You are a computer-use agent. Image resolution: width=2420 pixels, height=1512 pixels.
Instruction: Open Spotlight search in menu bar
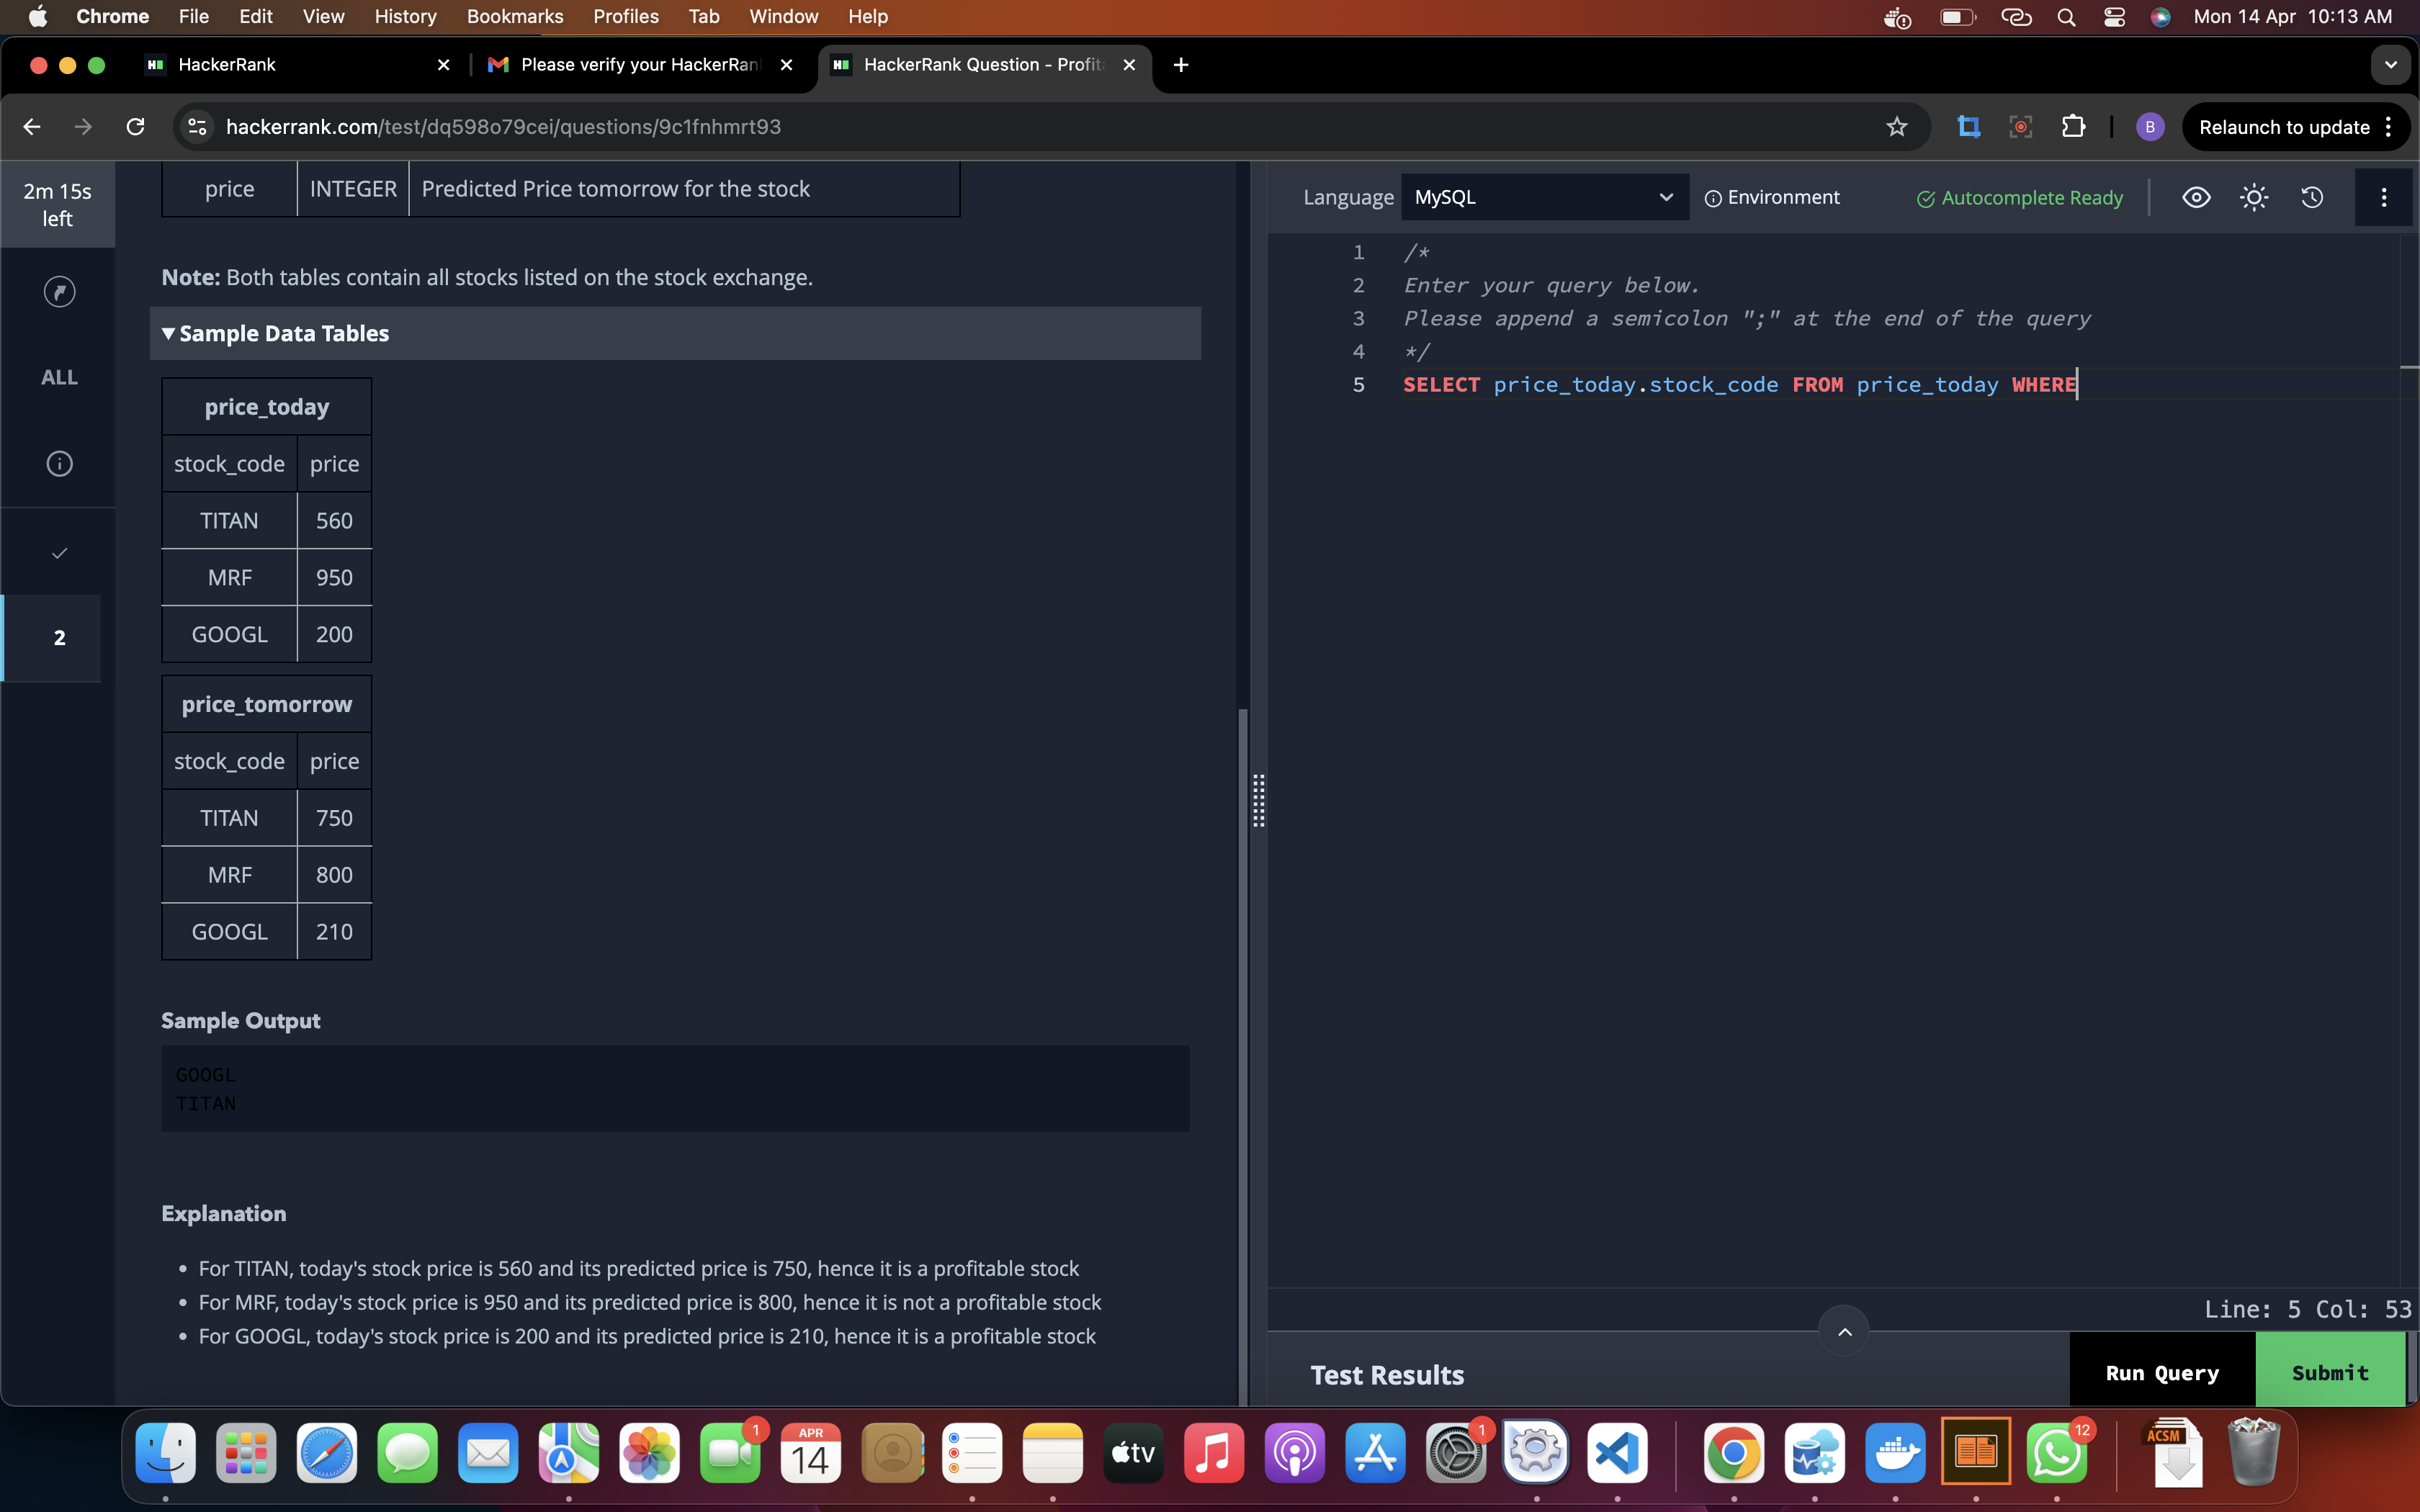coord(2066,17)
